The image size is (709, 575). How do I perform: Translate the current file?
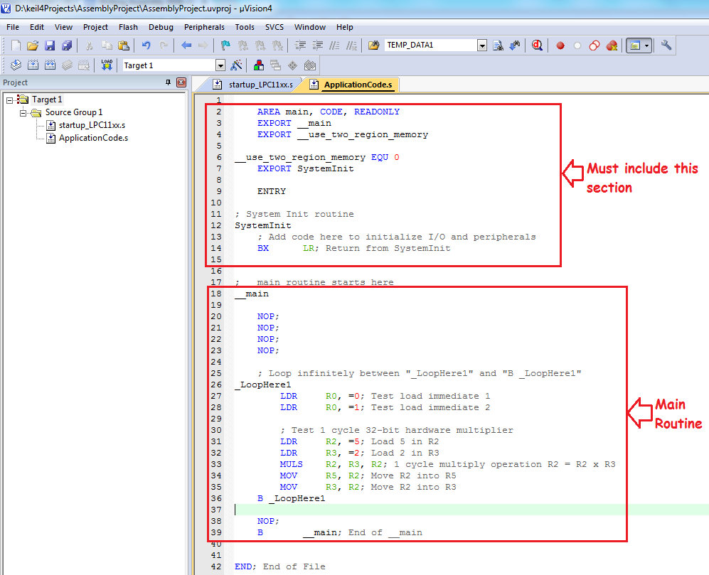coord(16,65)
